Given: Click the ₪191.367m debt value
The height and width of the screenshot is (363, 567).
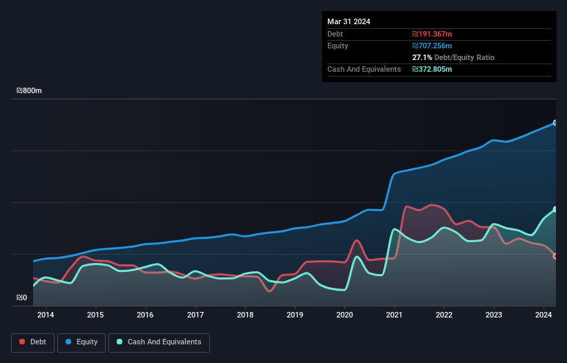Looking at the screenshot, I should coord(432,34).
